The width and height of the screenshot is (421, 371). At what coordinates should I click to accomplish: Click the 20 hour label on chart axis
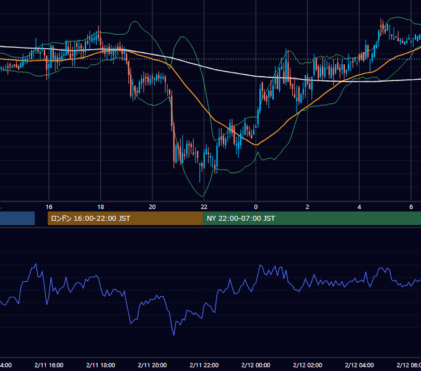(152, 207)
